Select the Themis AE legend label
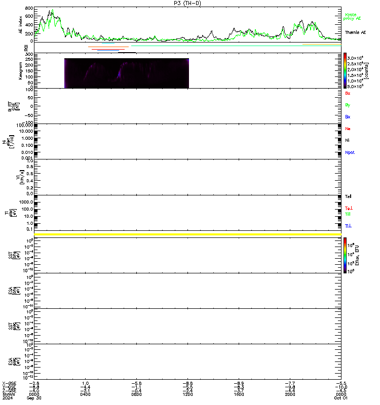 tap(355, 32)
